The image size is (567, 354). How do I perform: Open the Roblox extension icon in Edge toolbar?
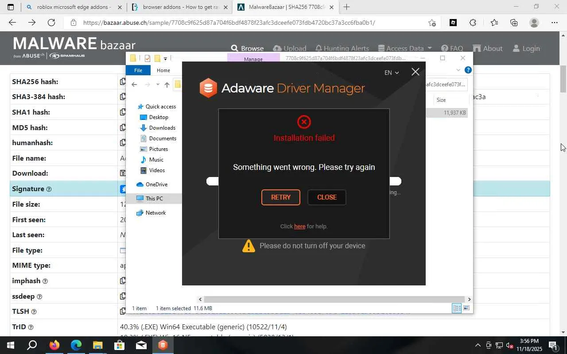tap(453, 23)
